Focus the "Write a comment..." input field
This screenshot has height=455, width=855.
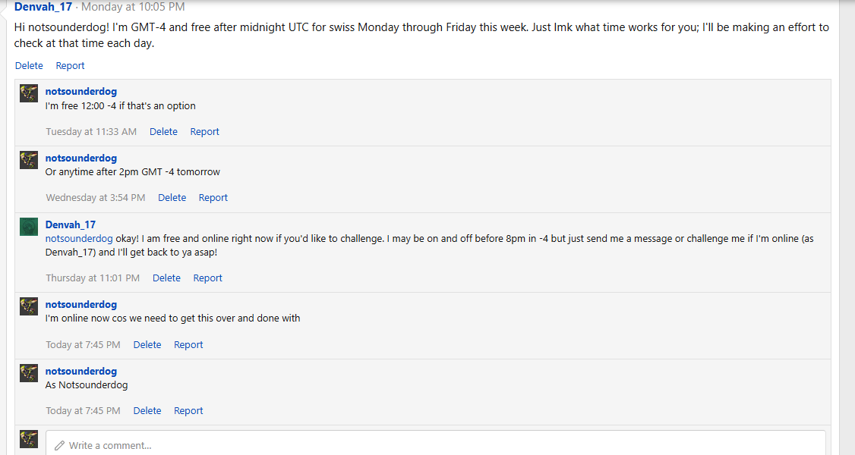point(433,445)
